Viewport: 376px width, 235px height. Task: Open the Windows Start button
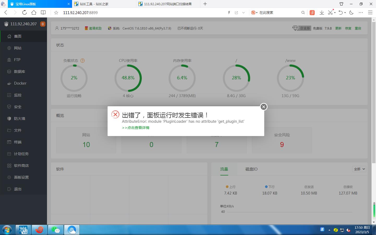pyautogui.click(x=7, y=230)
